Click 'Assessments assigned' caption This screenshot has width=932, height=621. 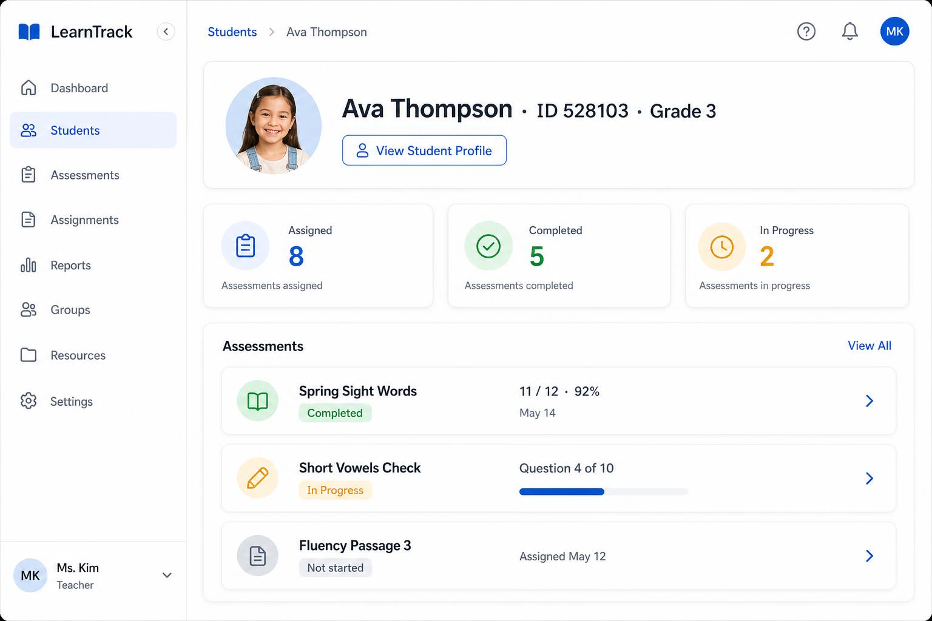(272, 286)
